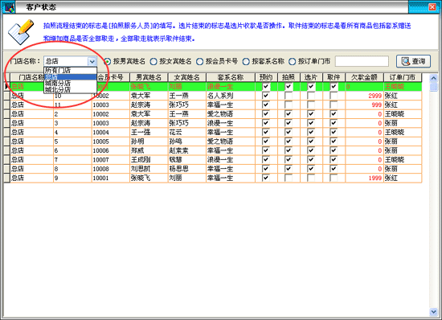Click the 拍照 column header
Viewport: 442px width, 320px height.
289,77
